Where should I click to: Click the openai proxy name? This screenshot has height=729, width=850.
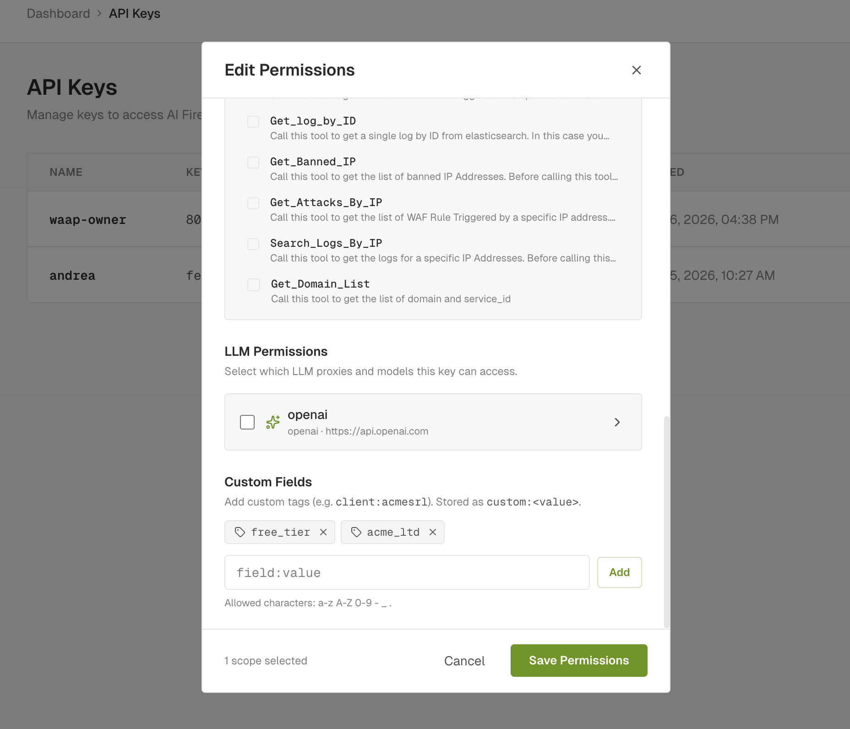pyautogui.click(x=307, y=415)
